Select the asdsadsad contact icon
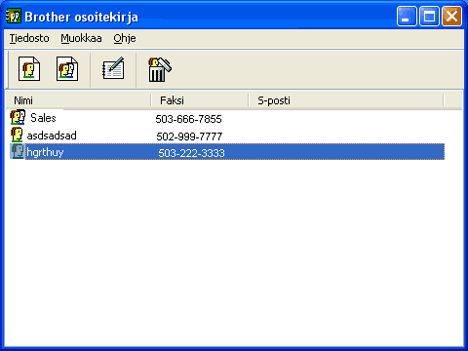The image size is (468, 351). (x=17, y=135)
